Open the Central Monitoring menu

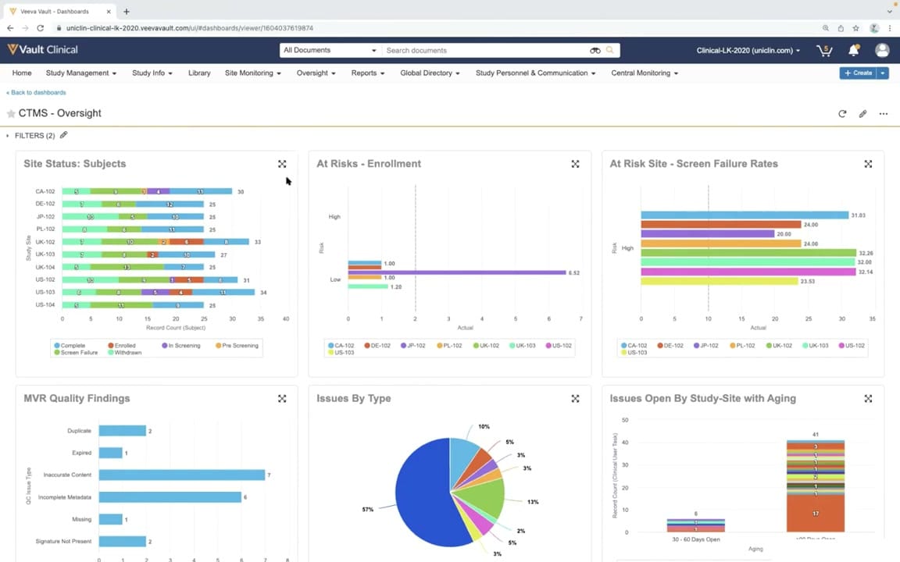(645, 73)
